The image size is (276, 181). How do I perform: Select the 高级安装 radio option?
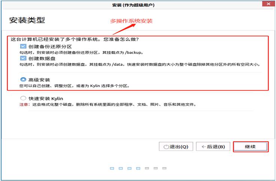coord(23,80)
